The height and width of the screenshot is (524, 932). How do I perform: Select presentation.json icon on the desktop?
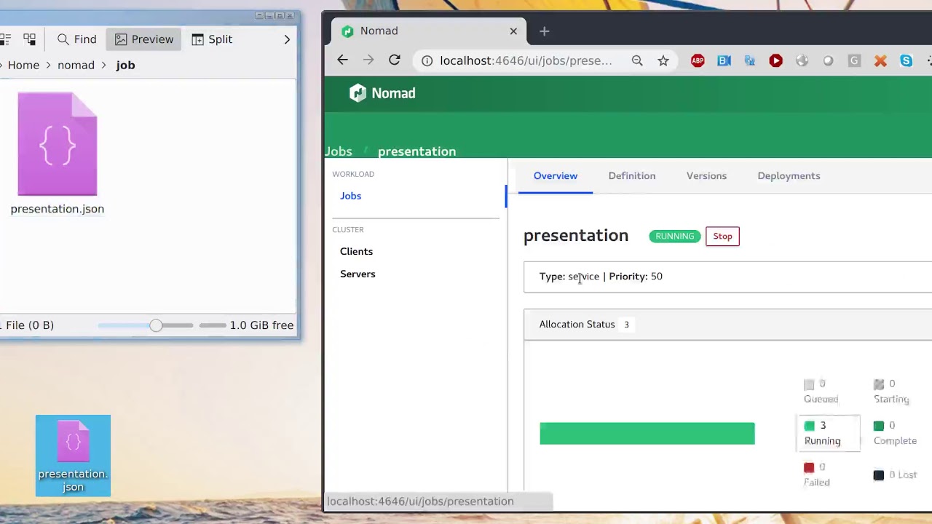(73, 456)
